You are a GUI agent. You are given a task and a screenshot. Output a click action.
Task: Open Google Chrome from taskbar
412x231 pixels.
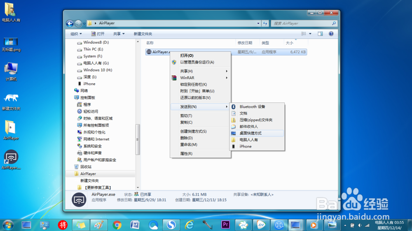click(117, 225)
